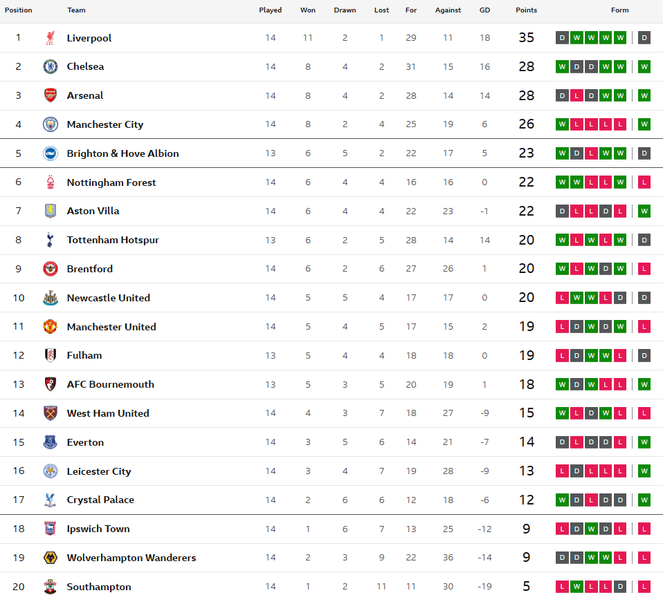Click the Form column header
Viewport: 663px width, 604px height.
click(x=619, y=10)
